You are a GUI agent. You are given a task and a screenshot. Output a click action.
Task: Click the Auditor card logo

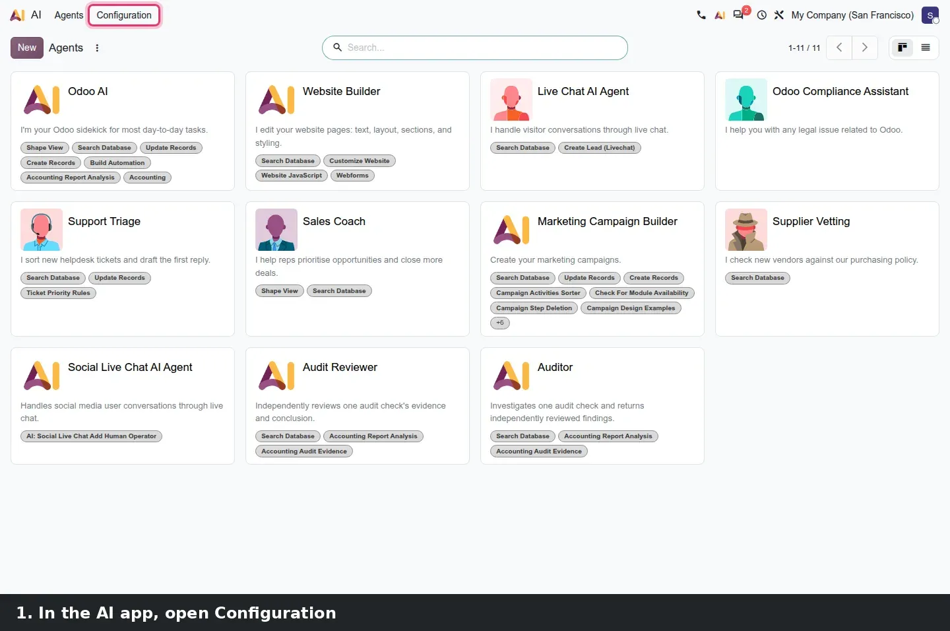(x=511, y=376)
